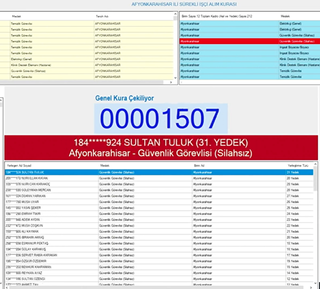This screenshot has width=320, height=289.
Task: Select the MUSA UYAR row
Action: coord(159,202)
